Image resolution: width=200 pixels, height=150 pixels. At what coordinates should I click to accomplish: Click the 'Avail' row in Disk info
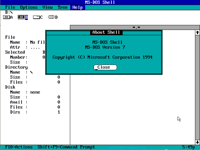click(35, 102)
